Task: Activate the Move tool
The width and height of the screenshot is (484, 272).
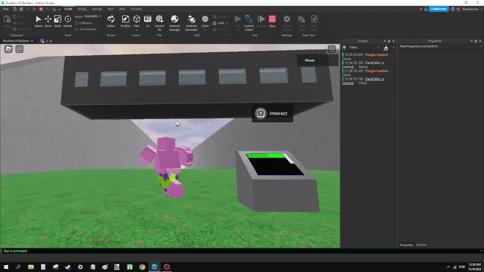Action: [48, 22]
